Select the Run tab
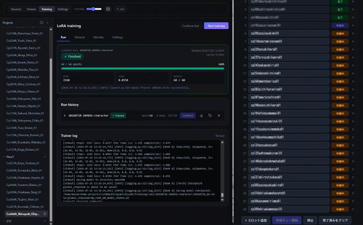 [63, 37]
